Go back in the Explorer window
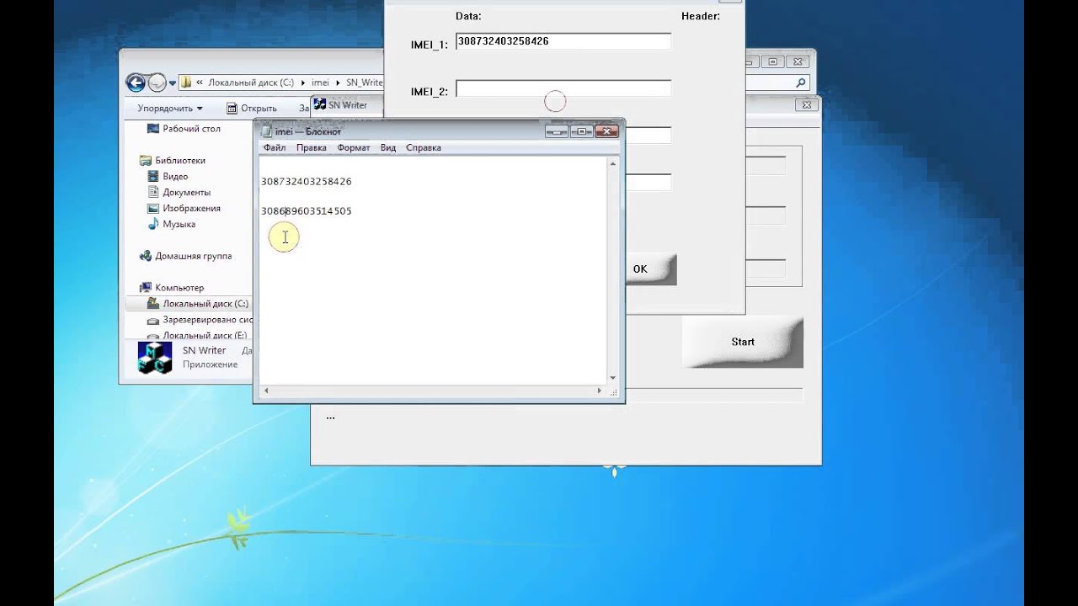 [135, 82]
